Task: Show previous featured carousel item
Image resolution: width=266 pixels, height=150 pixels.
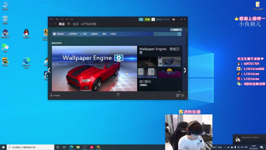Action: [x=49, y=70]
